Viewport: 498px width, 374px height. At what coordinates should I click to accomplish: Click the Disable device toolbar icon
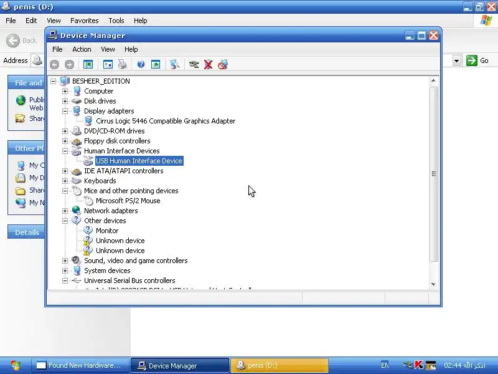[223, 65]
